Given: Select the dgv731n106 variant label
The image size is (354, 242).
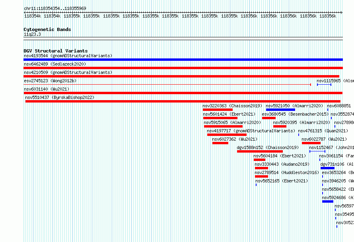Looking at the screenshot, I should 337,164.
